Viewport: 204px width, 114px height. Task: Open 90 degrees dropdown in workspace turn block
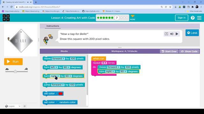[123, 72]
